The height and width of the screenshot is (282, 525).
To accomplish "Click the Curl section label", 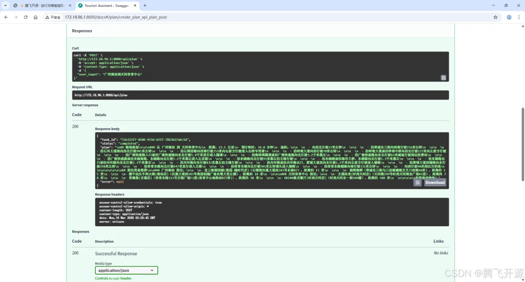I will (75, 48).
